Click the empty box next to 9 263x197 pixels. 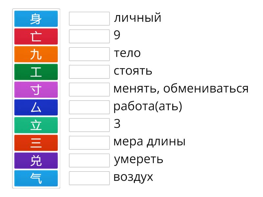89,36
